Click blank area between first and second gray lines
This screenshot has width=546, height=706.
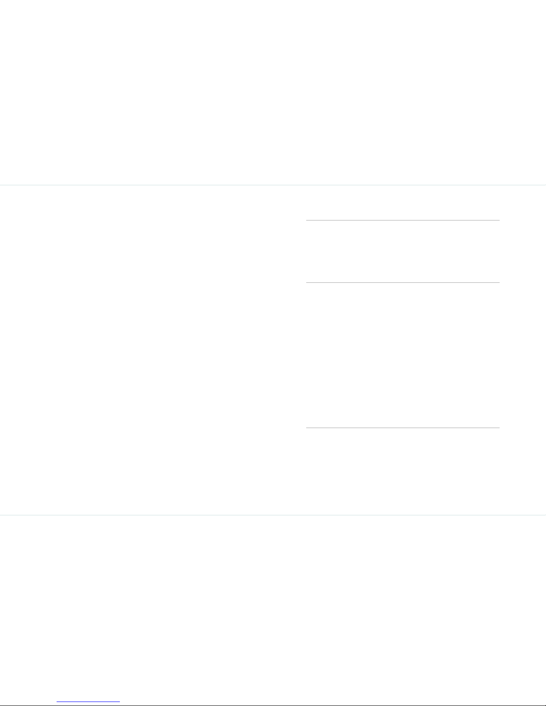tap(402, 251)
